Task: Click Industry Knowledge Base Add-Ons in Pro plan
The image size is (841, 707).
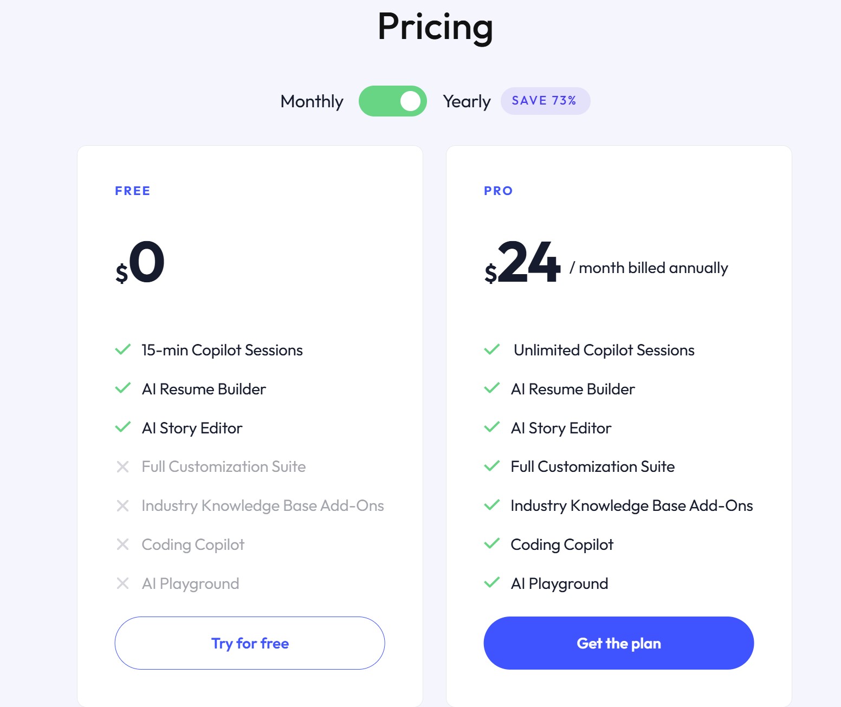Action: (632, 505)
